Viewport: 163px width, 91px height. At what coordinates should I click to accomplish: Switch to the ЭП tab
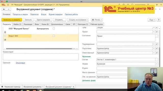[74, 24]
